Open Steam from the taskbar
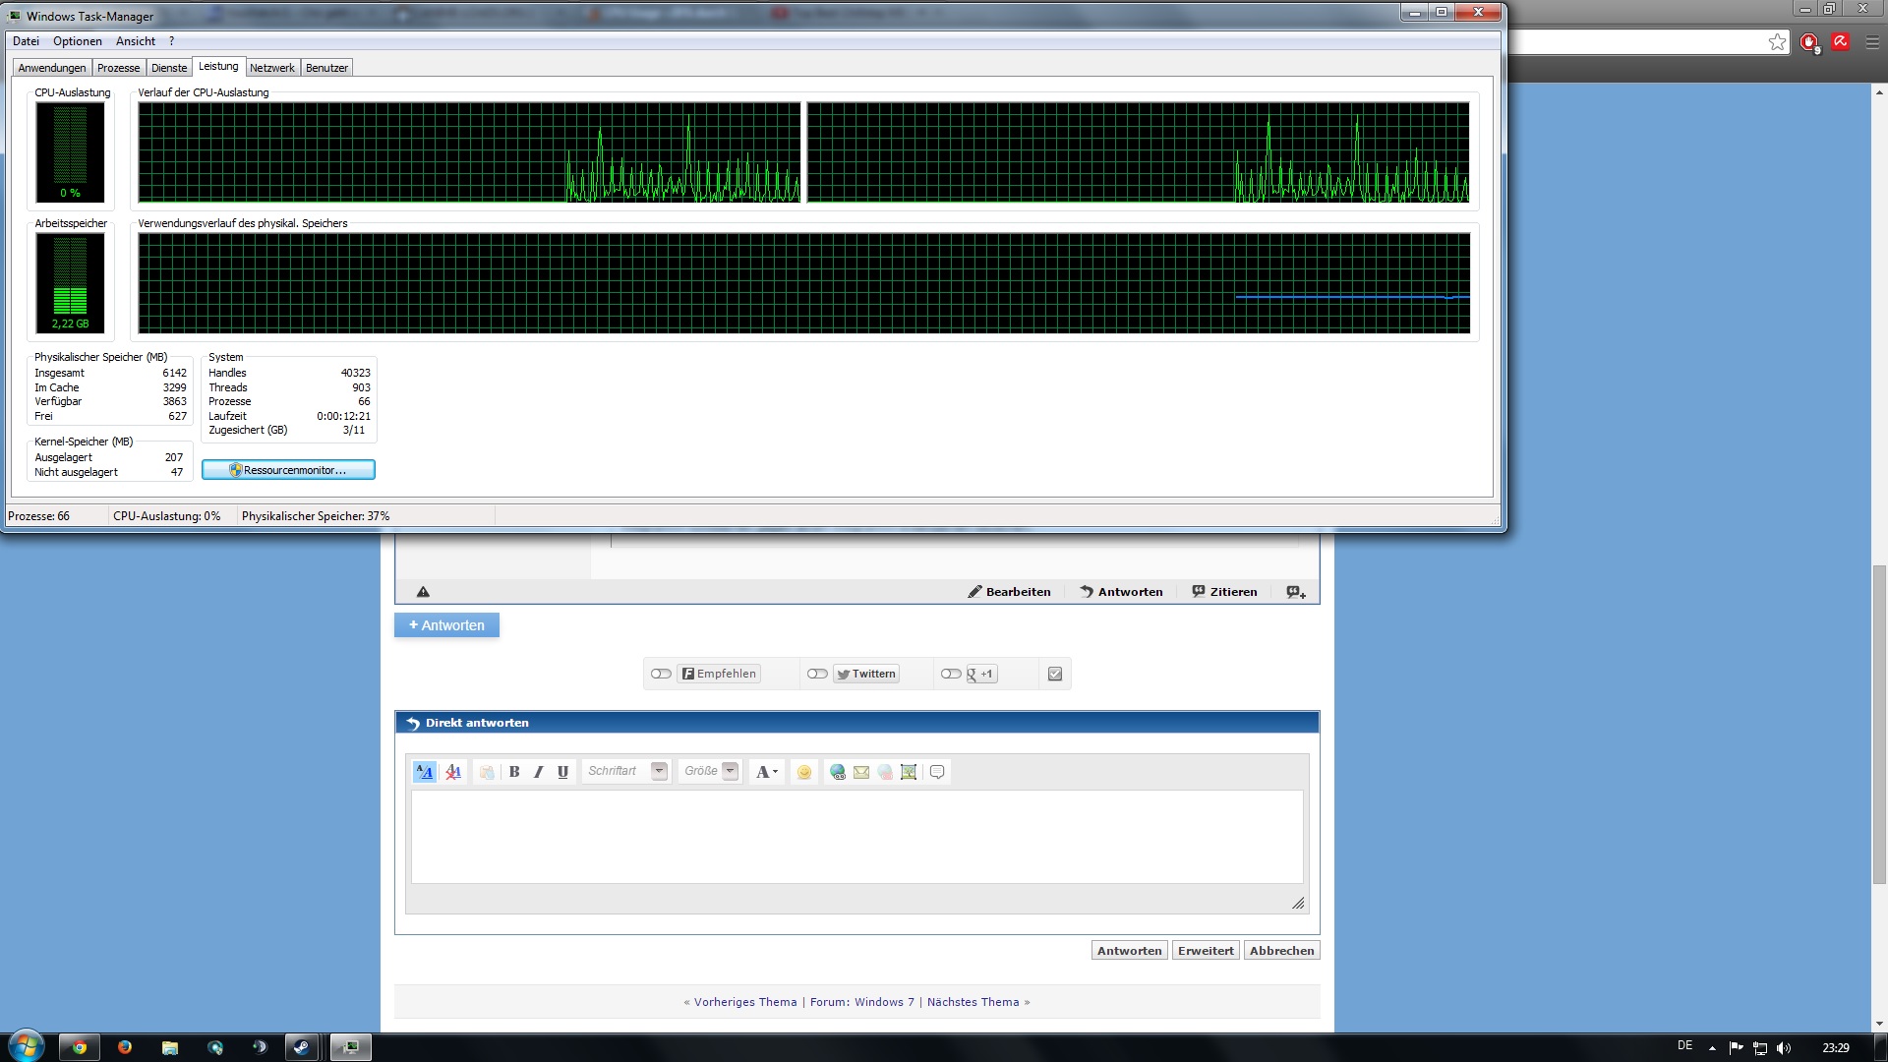Viewport: 1888px width, 1062px height. (302, 1047)
